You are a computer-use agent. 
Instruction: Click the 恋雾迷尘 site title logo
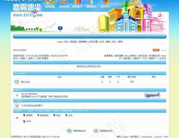(27, 7)
